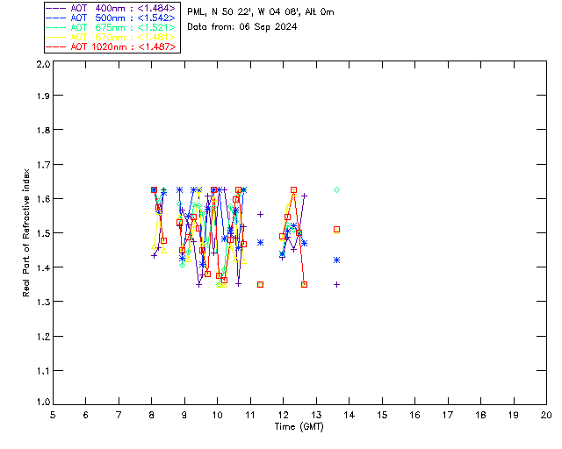
Task: Click the hour 12 x-axis label
Action: 283,415
